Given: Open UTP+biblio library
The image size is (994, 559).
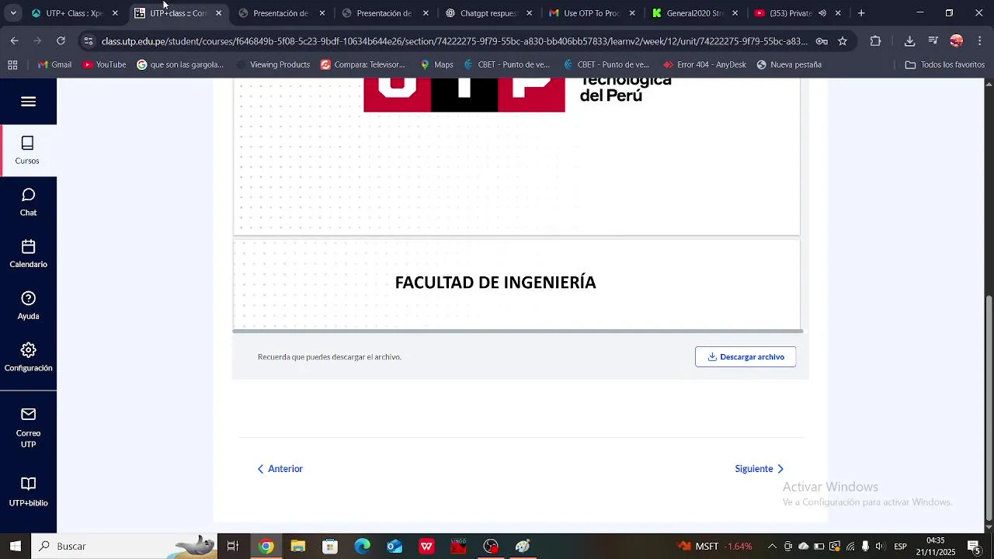Looking at the screenshot, I should coord(29,492).
